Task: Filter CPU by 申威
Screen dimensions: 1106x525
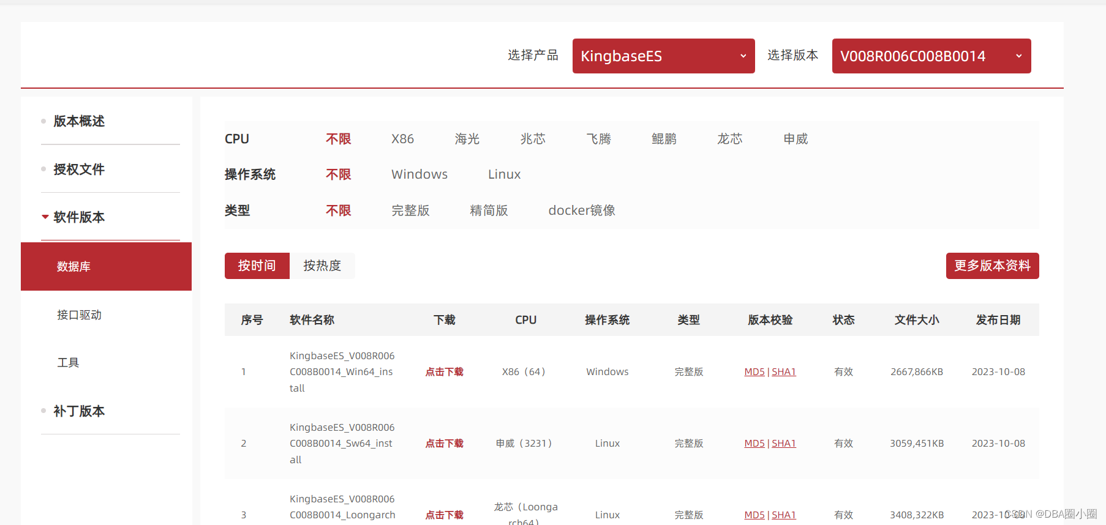Action: [x=796, y=139]
